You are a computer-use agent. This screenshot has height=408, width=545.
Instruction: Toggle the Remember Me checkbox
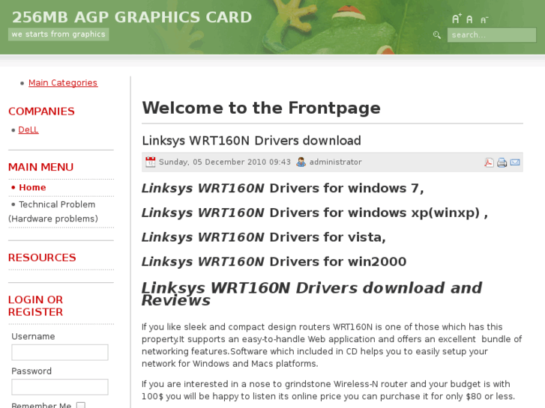(81, 405)
